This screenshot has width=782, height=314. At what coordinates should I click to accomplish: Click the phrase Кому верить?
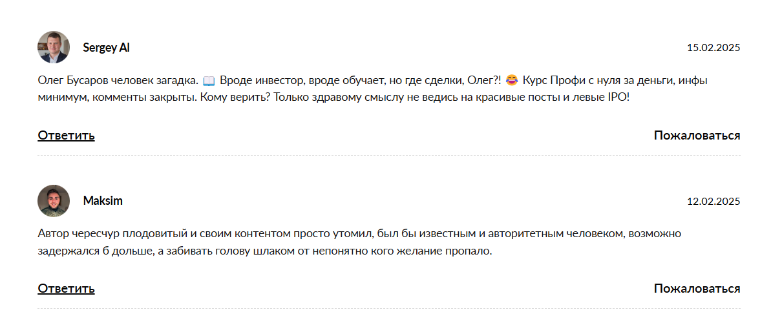pos(233,98)
